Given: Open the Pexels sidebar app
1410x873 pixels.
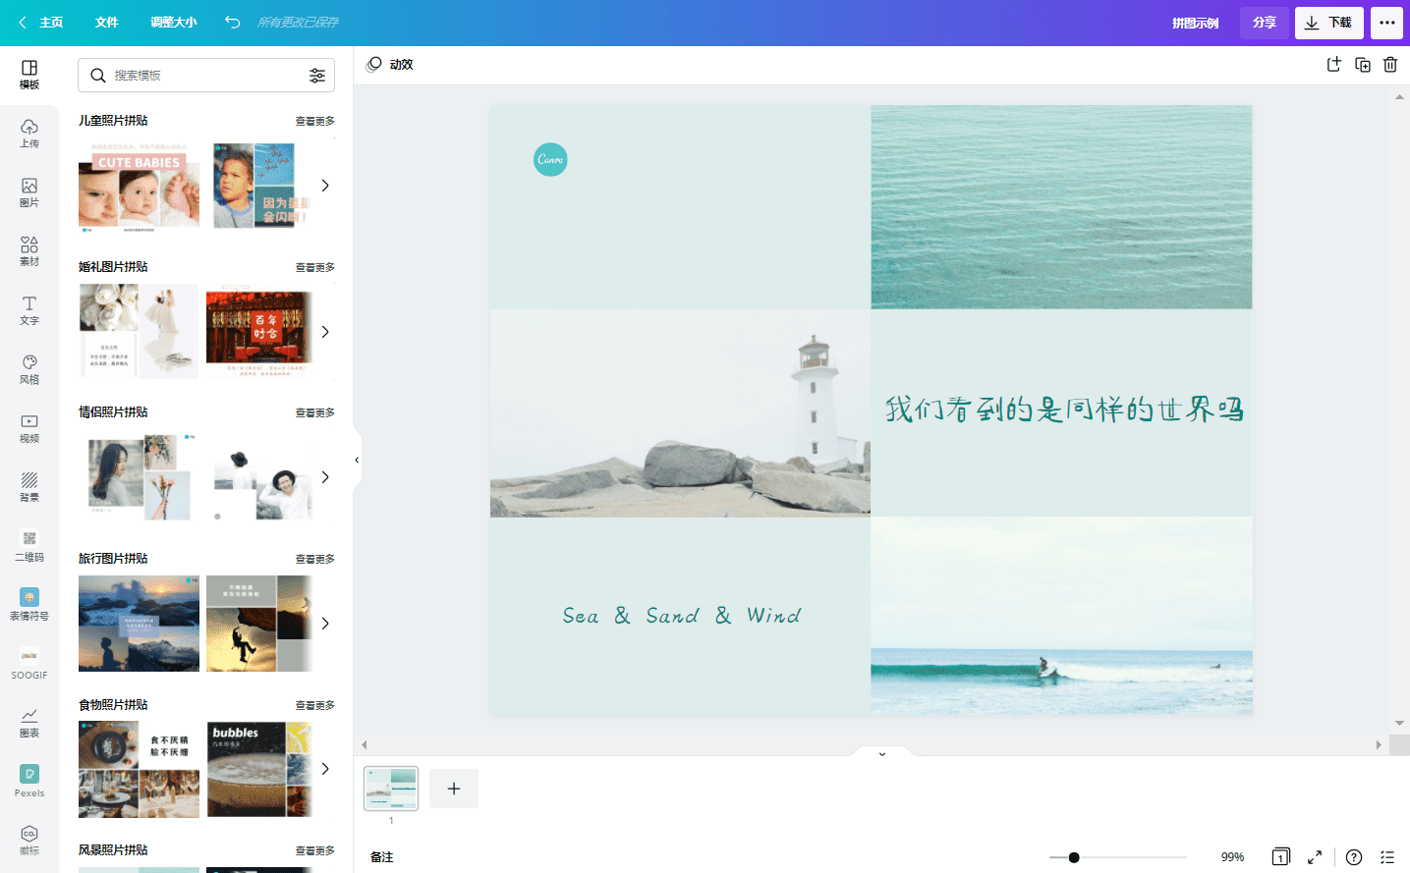Looking at the screenshot, I should point(29,782).
